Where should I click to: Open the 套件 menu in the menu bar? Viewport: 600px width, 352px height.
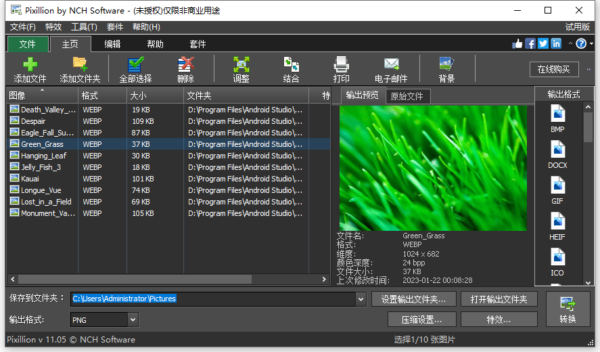(115, 27)
